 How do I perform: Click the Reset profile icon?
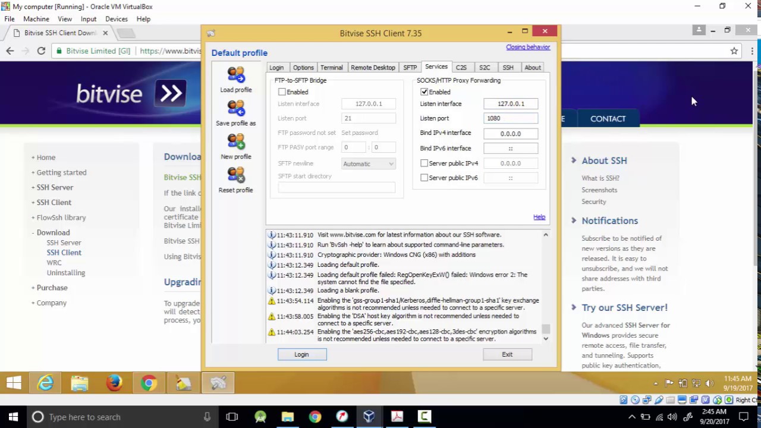236,175
